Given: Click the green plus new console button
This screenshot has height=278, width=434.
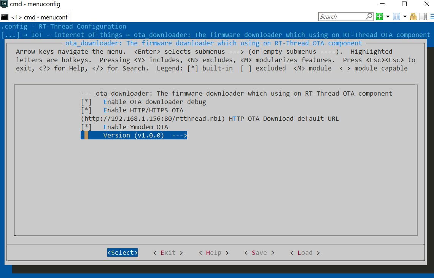Looking at the screenshot, I should tap(380, 17).
